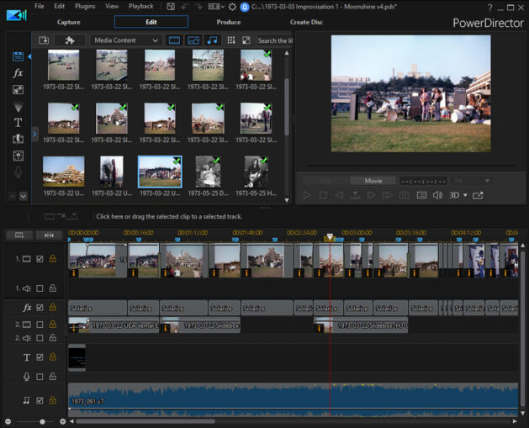This screenshot has width=529, height=428.
Task: Click the preview quality/display options icon
Action: click(421, 195)
